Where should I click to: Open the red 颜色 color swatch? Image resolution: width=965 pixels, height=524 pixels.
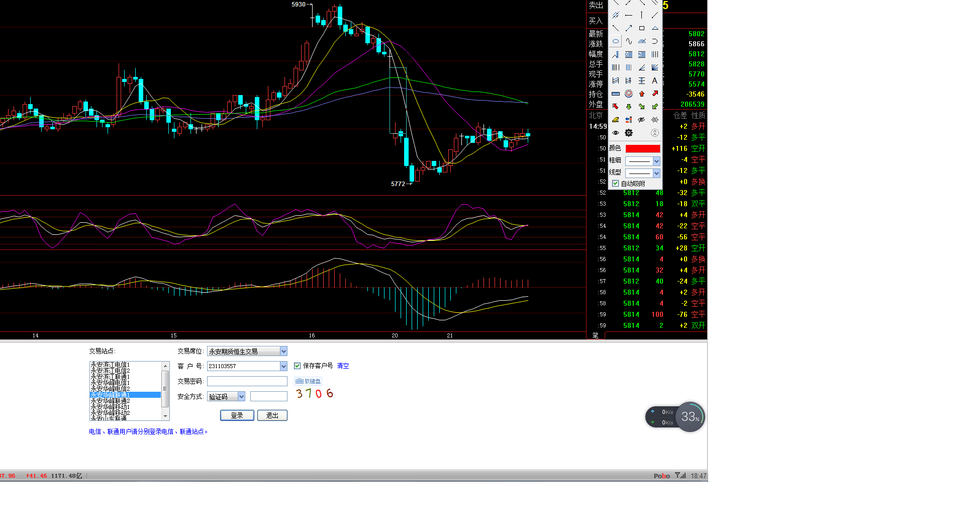[642, 148]
